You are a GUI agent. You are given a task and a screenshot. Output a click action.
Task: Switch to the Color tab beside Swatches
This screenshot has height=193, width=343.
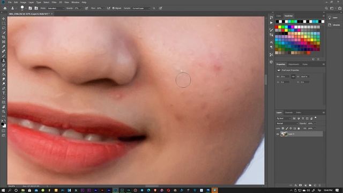tap(279, 16)
